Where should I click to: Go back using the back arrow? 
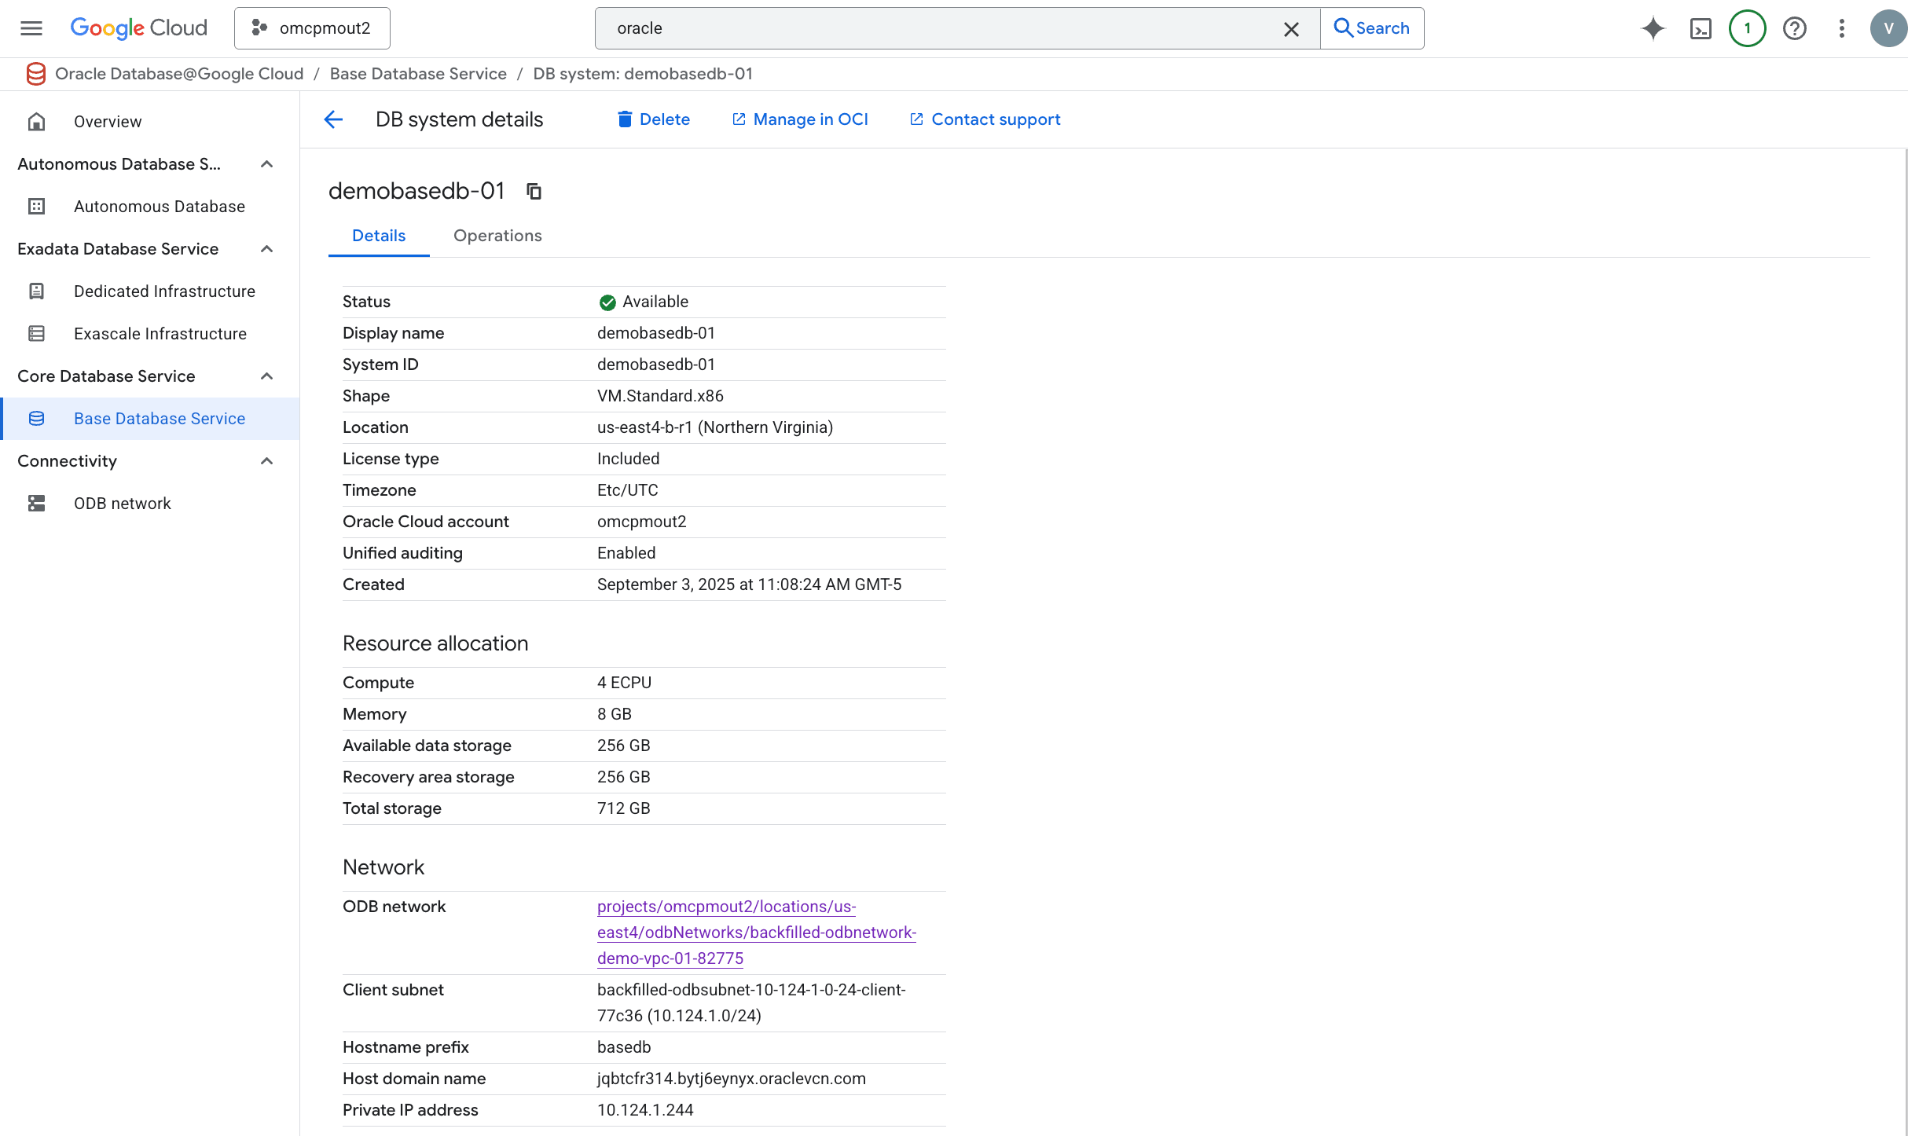(x=333, y=119)
